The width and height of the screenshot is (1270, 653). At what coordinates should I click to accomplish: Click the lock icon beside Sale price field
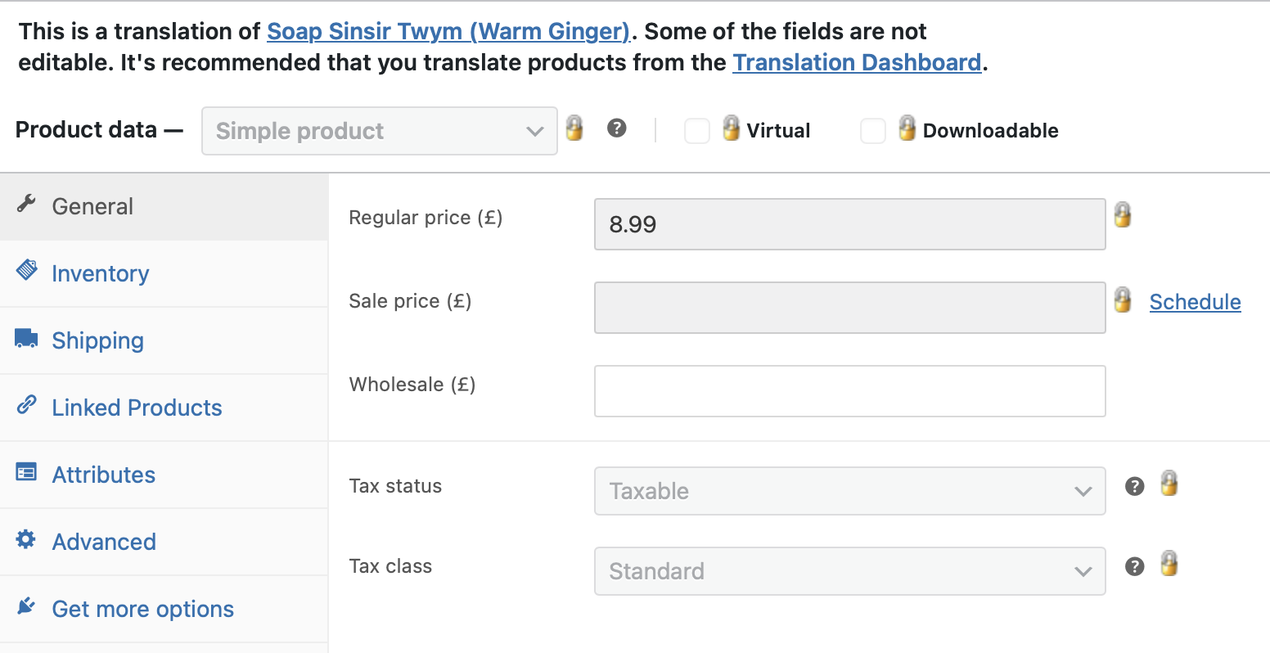(1123, 299)
